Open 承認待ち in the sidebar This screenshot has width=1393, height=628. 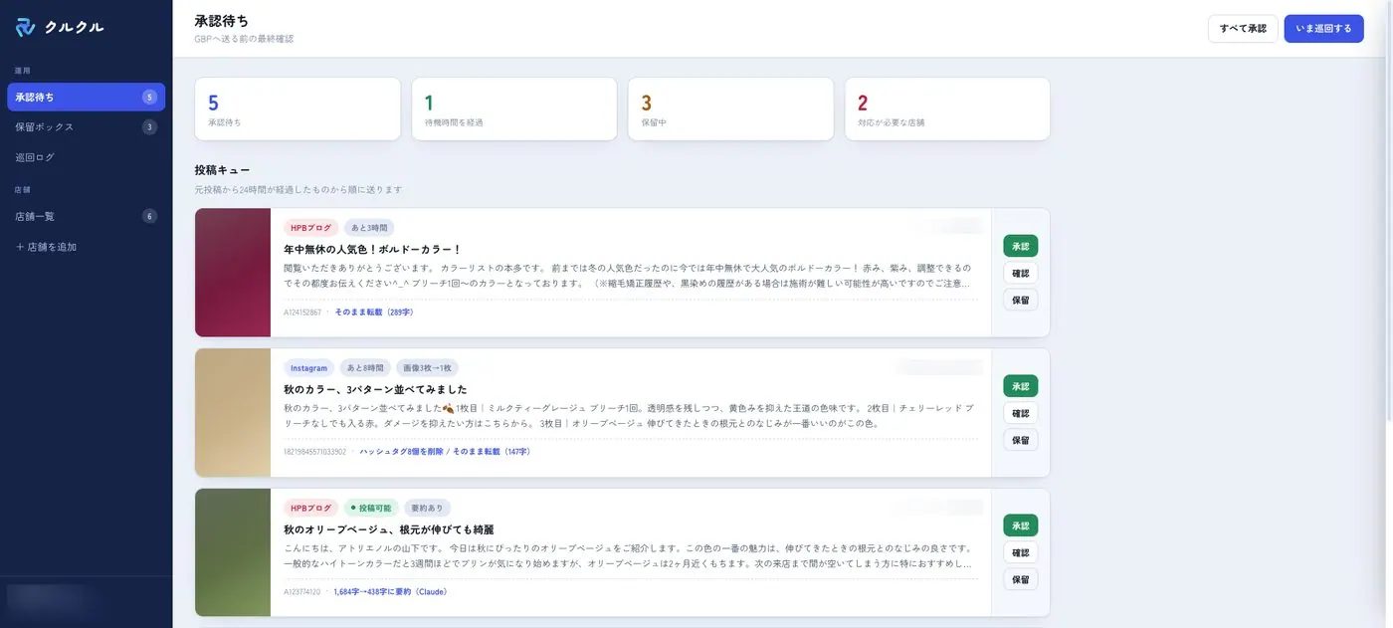click(86, 98)
